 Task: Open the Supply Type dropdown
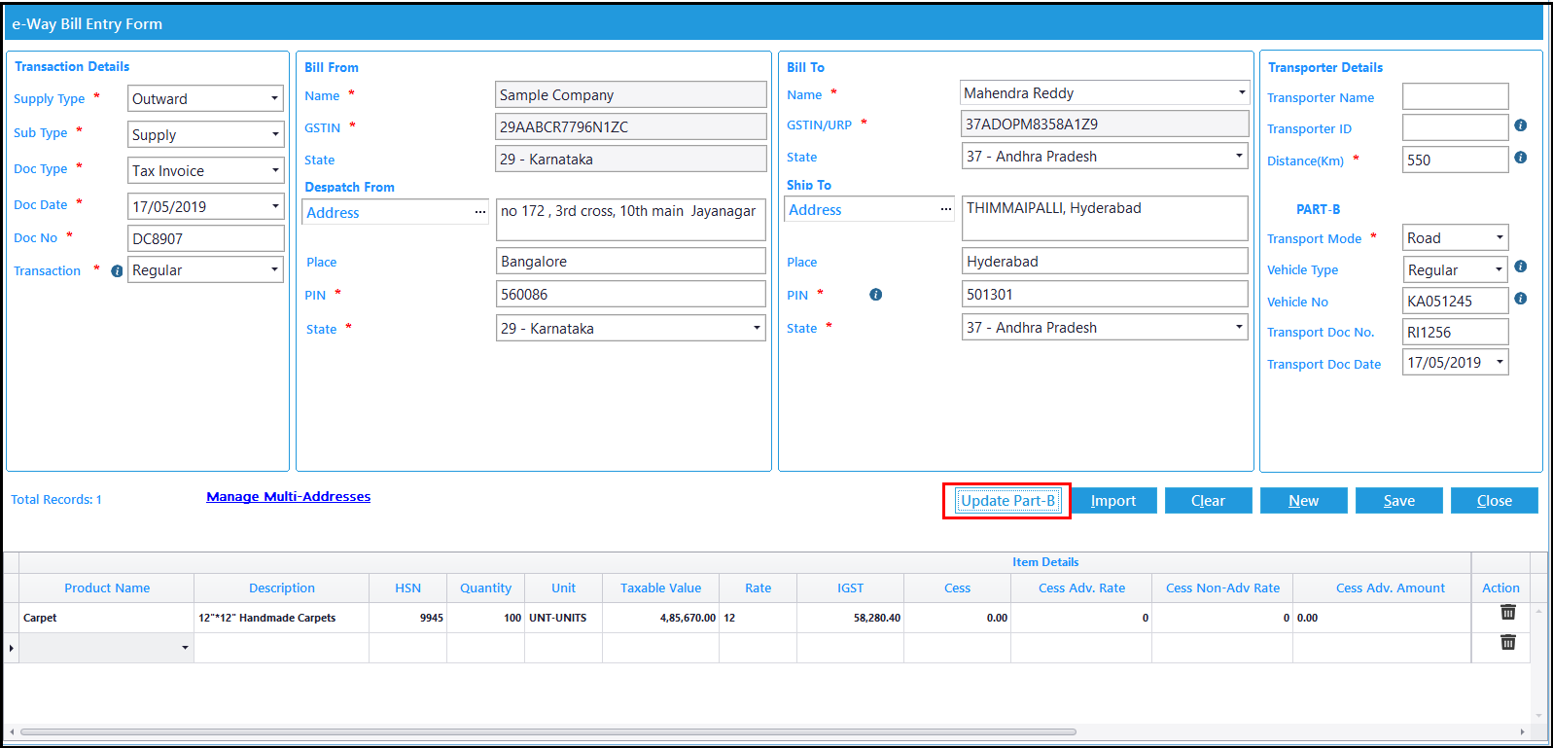tap(275, 98)
